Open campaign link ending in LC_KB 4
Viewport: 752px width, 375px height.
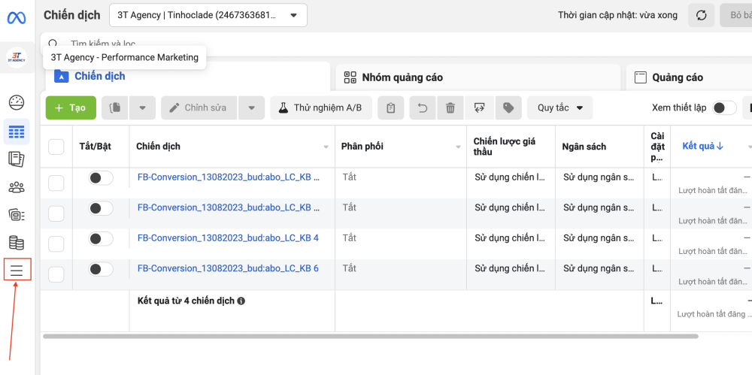228,238
